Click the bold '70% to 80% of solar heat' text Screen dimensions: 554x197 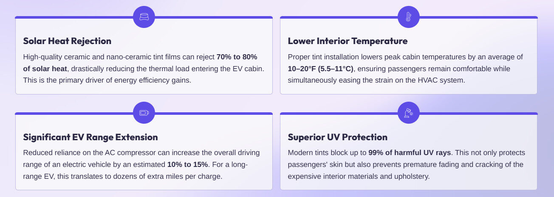point(237,57)
